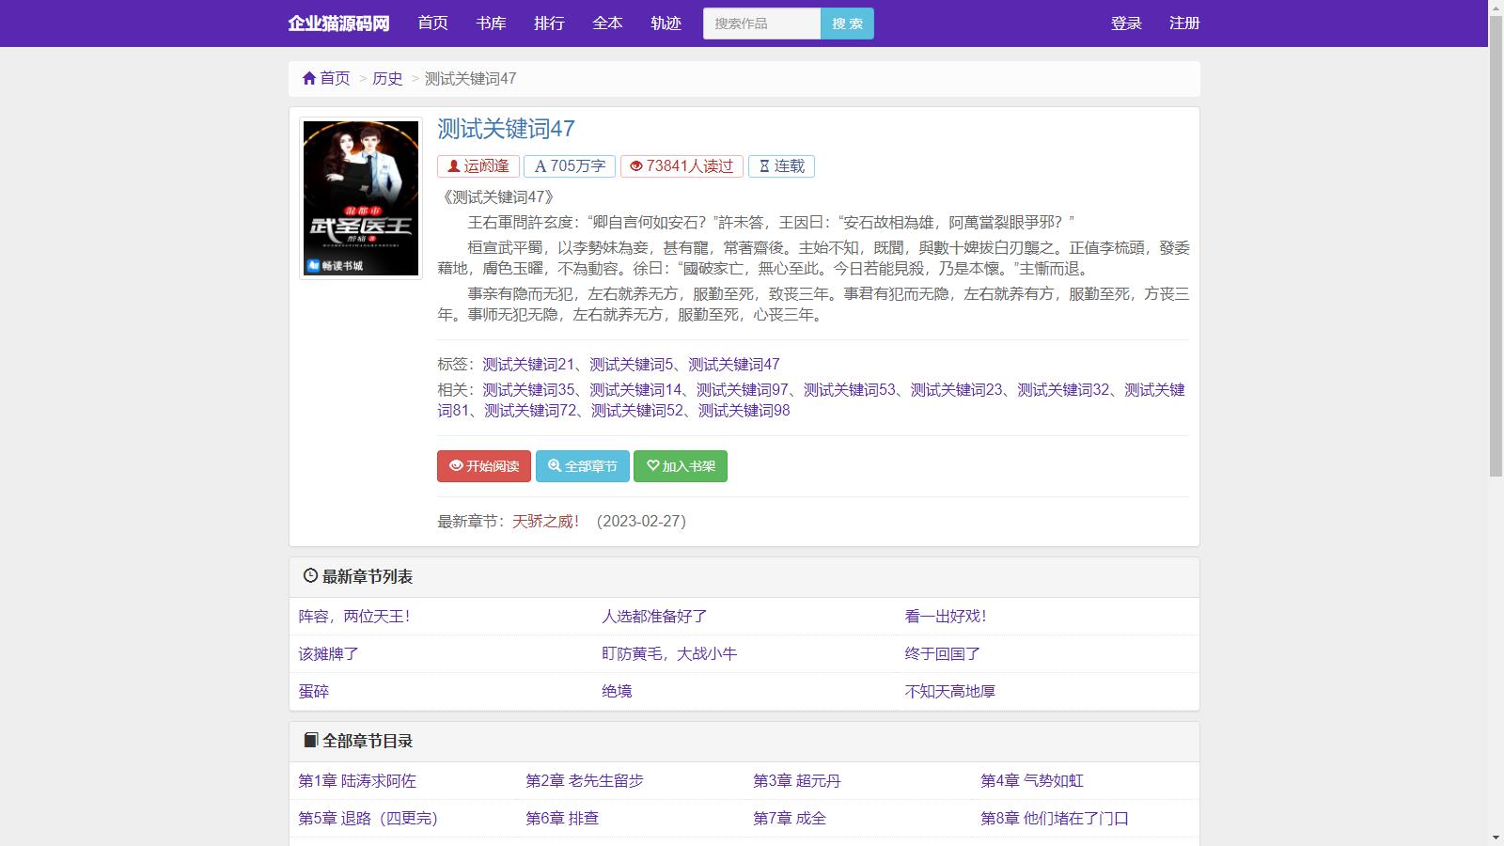
Task: Click the 登录 link in the header
Action: pos(1126,23)
